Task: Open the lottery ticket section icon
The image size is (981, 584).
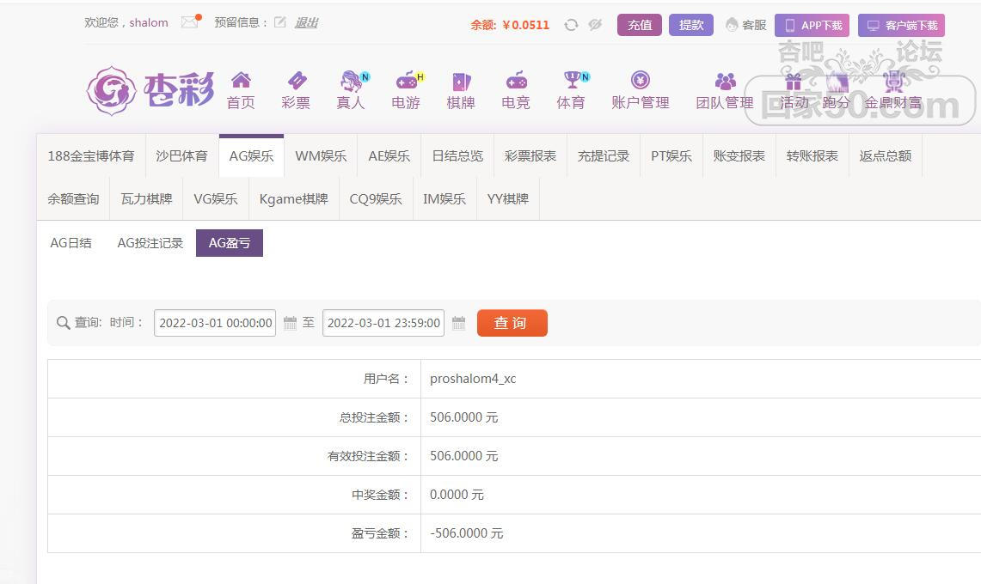Action: [296, 81]
